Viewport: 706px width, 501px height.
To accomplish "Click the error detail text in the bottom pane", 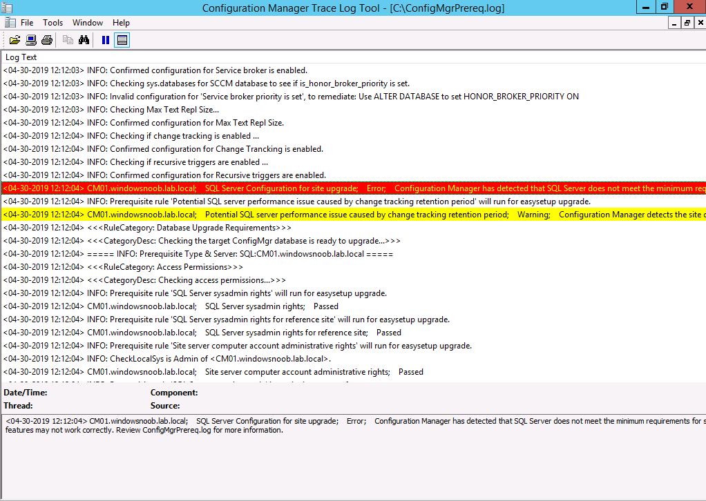I will [355, 426].
